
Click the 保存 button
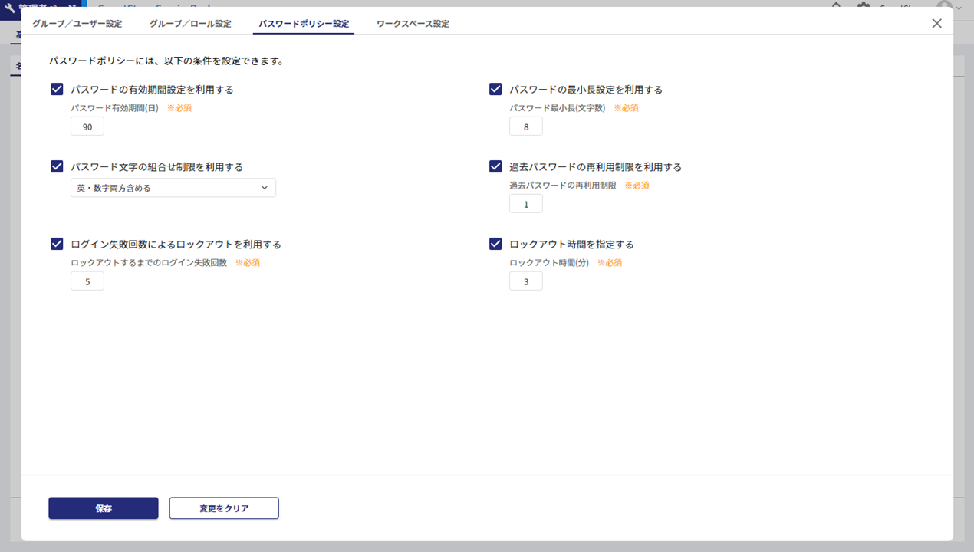(104, 508)
